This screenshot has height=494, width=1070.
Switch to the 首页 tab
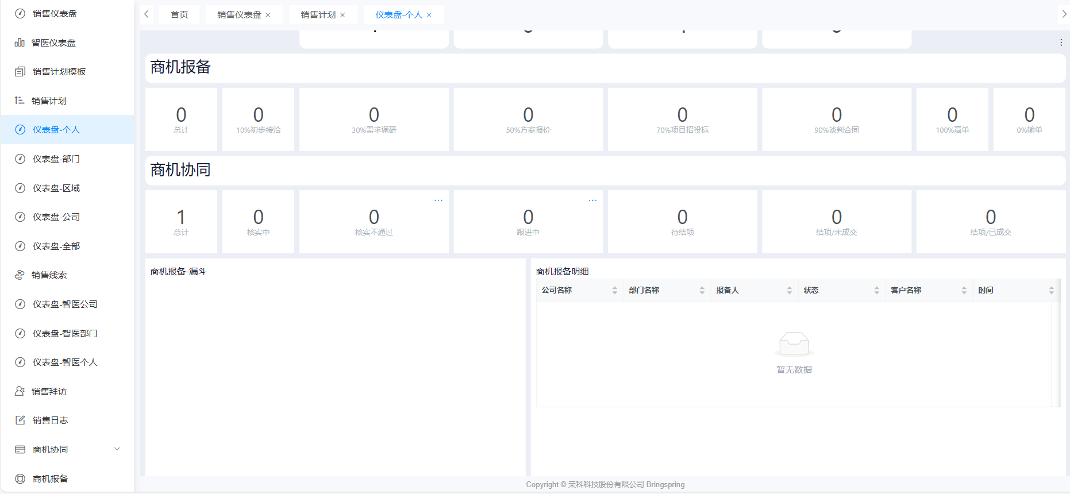[179, 15]
